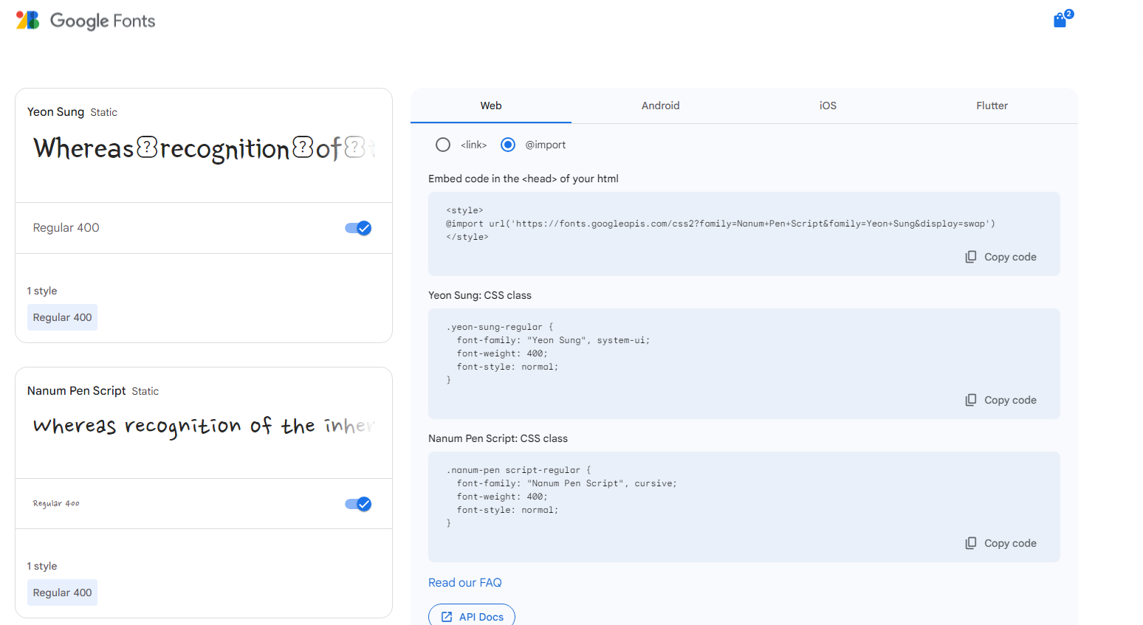Image resolution: width=1143 pixels, height=625 pixels.
Task: Click Yeon Sung Regular 400 style chip
Action: (x=63, y=317)
